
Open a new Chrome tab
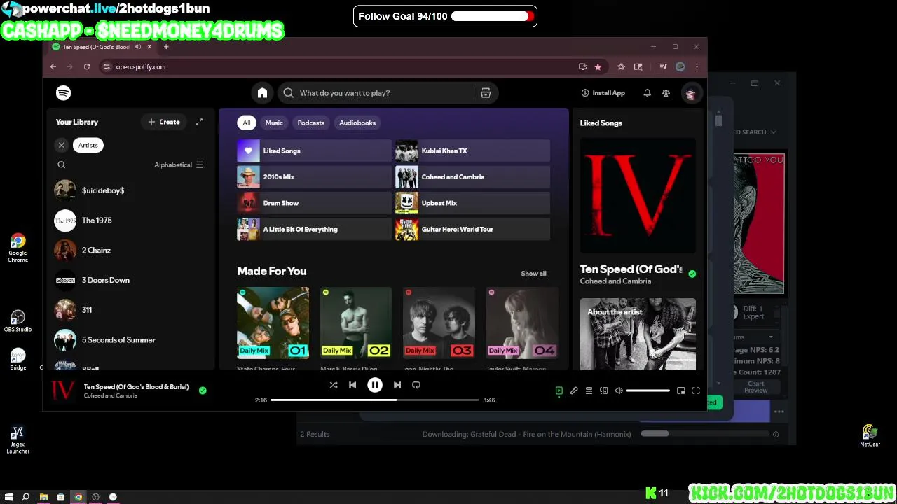[166, 47]
